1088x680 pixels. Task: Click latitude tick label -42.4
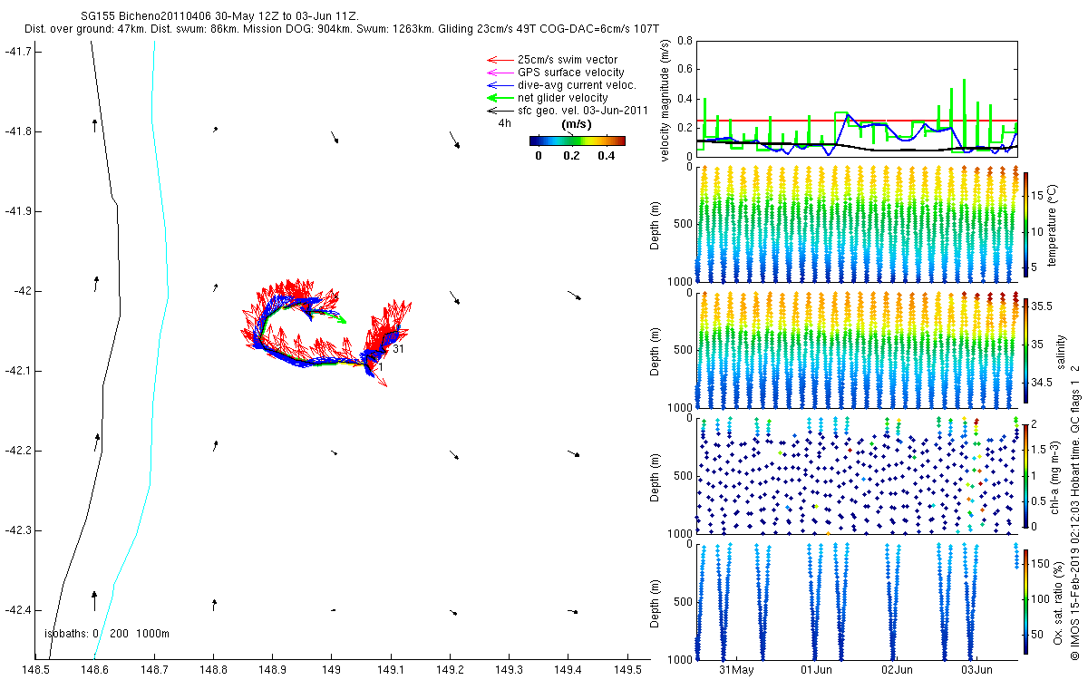[20, 610]
